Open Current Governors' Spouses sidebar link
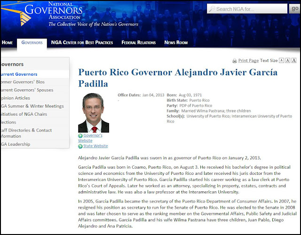 [27, 90]
